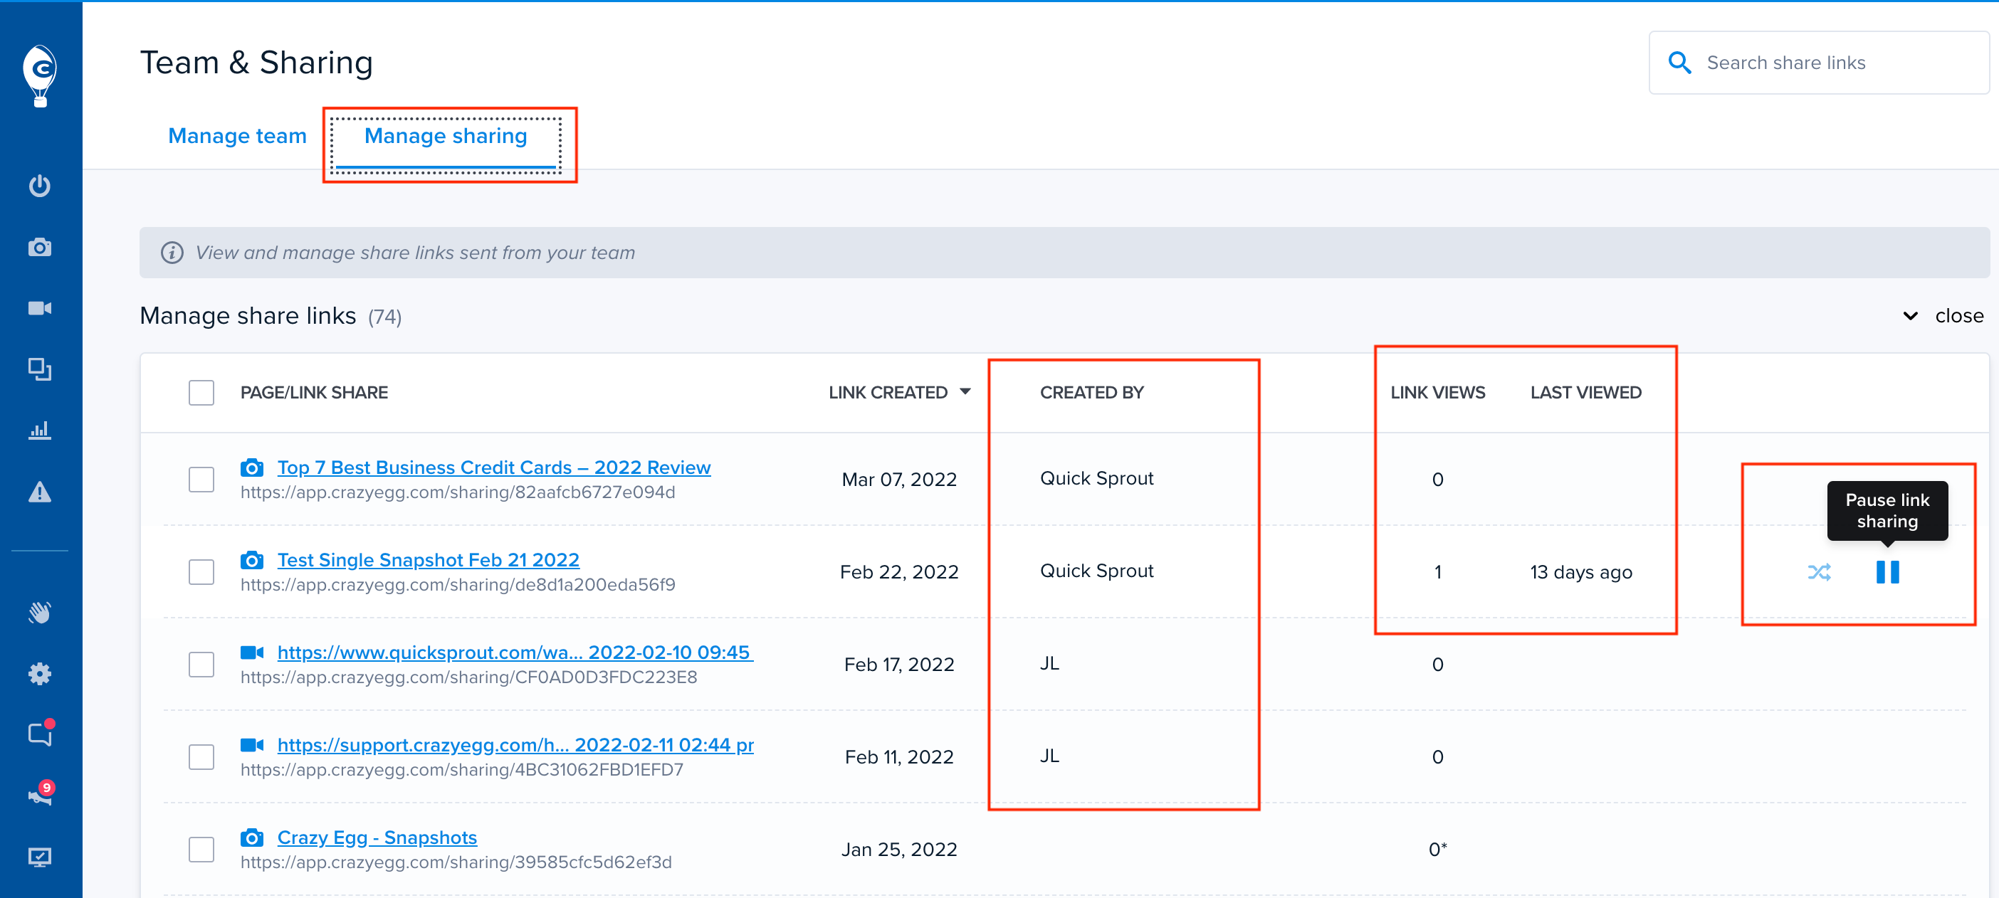Click sharing URL ending 82aafcb6727e094d

pos(458,492)
